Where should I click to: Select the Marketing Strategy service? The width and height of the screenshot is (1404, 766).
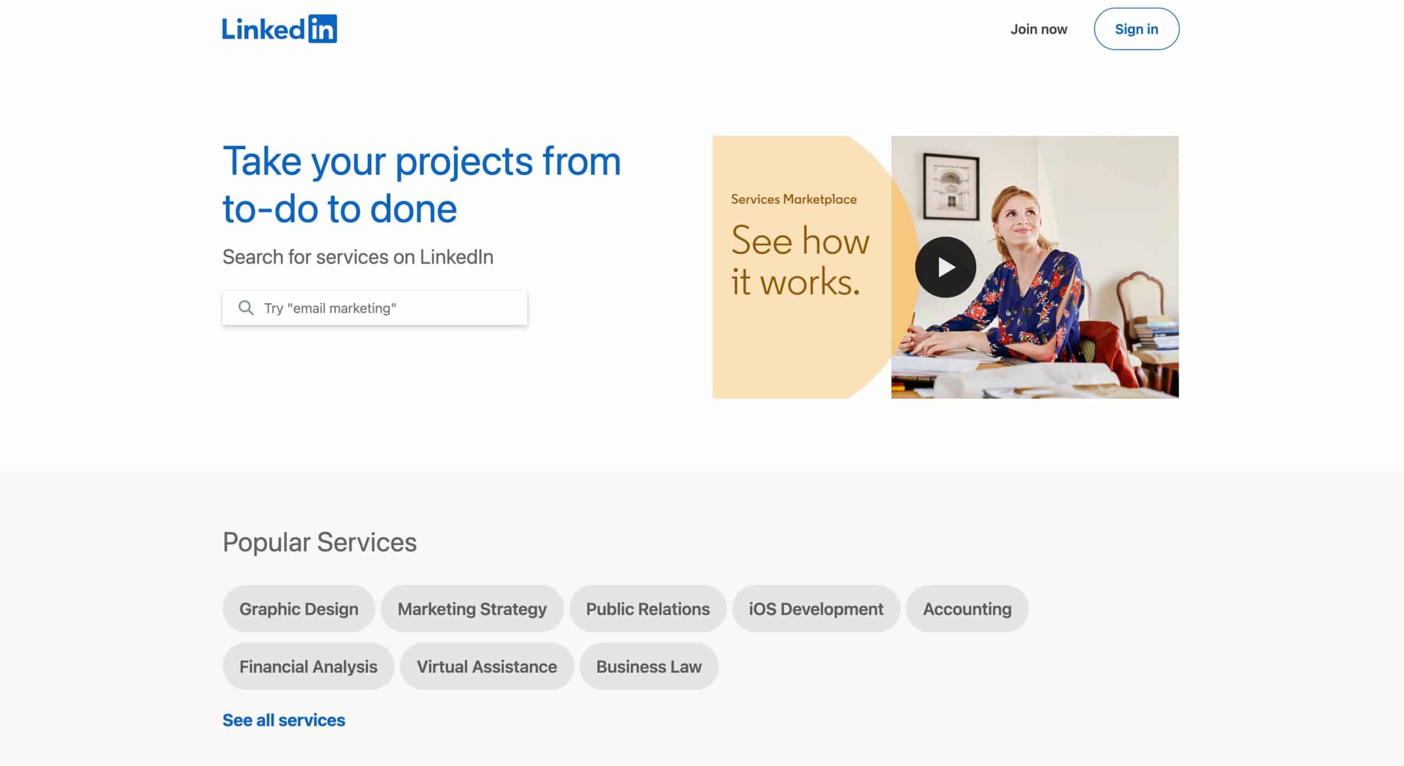pos(472,609)
